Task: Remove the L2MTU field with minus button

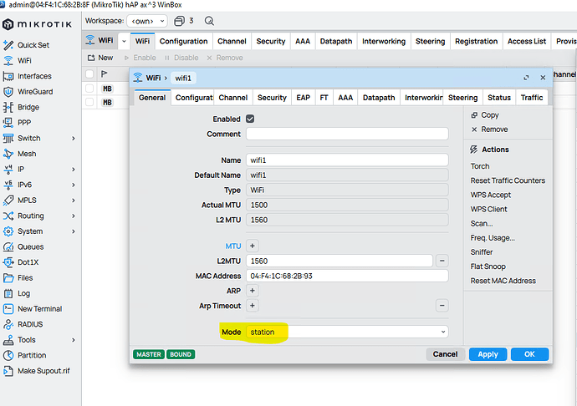Action: point(442,261)
